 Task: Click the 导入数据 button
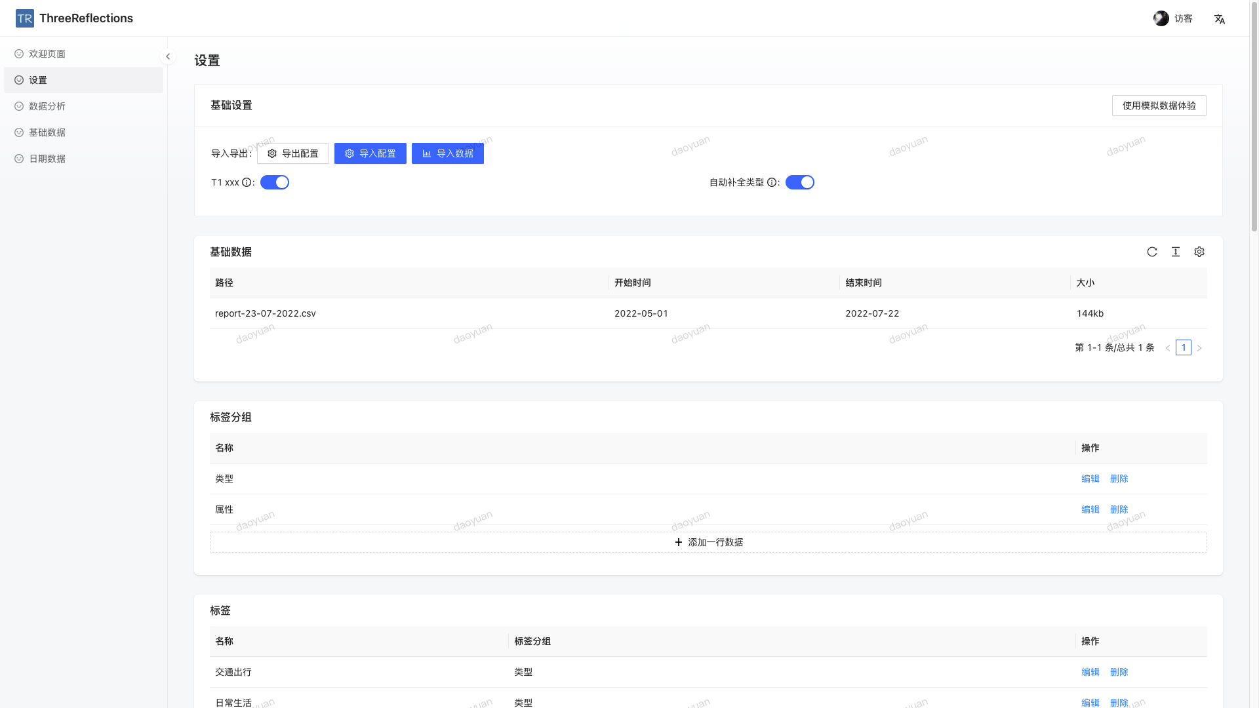coord(447,153)
